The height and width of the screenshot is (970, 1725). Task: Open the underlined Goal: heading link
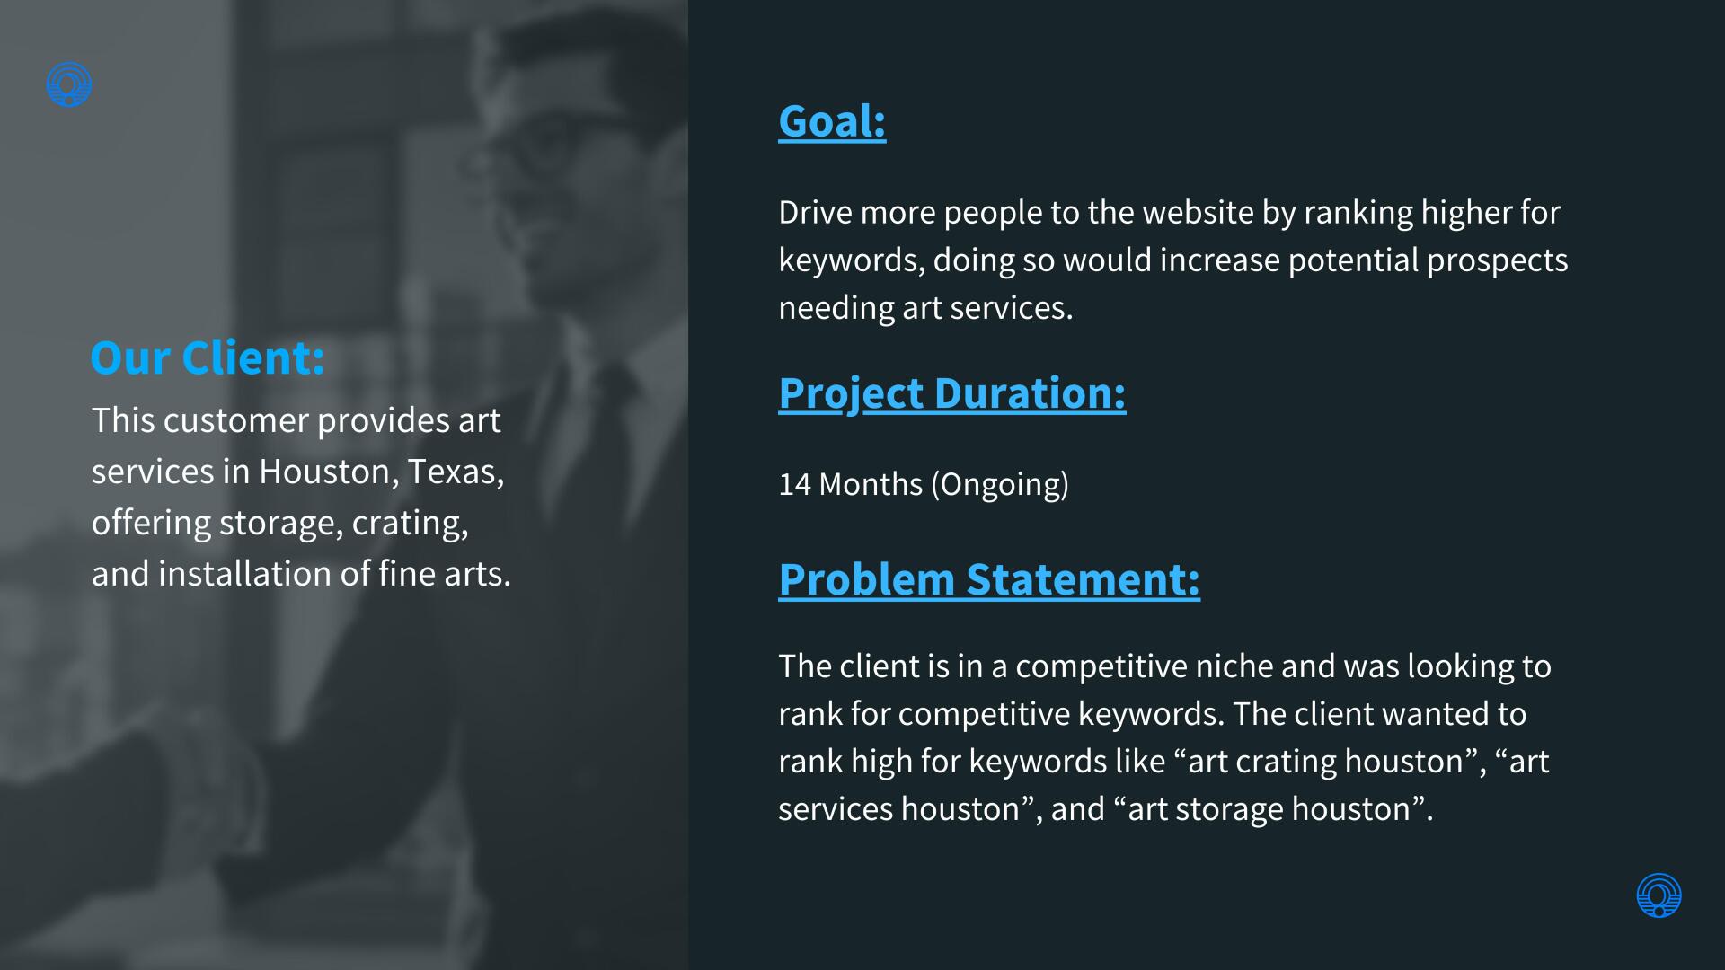tap(832, 121)
